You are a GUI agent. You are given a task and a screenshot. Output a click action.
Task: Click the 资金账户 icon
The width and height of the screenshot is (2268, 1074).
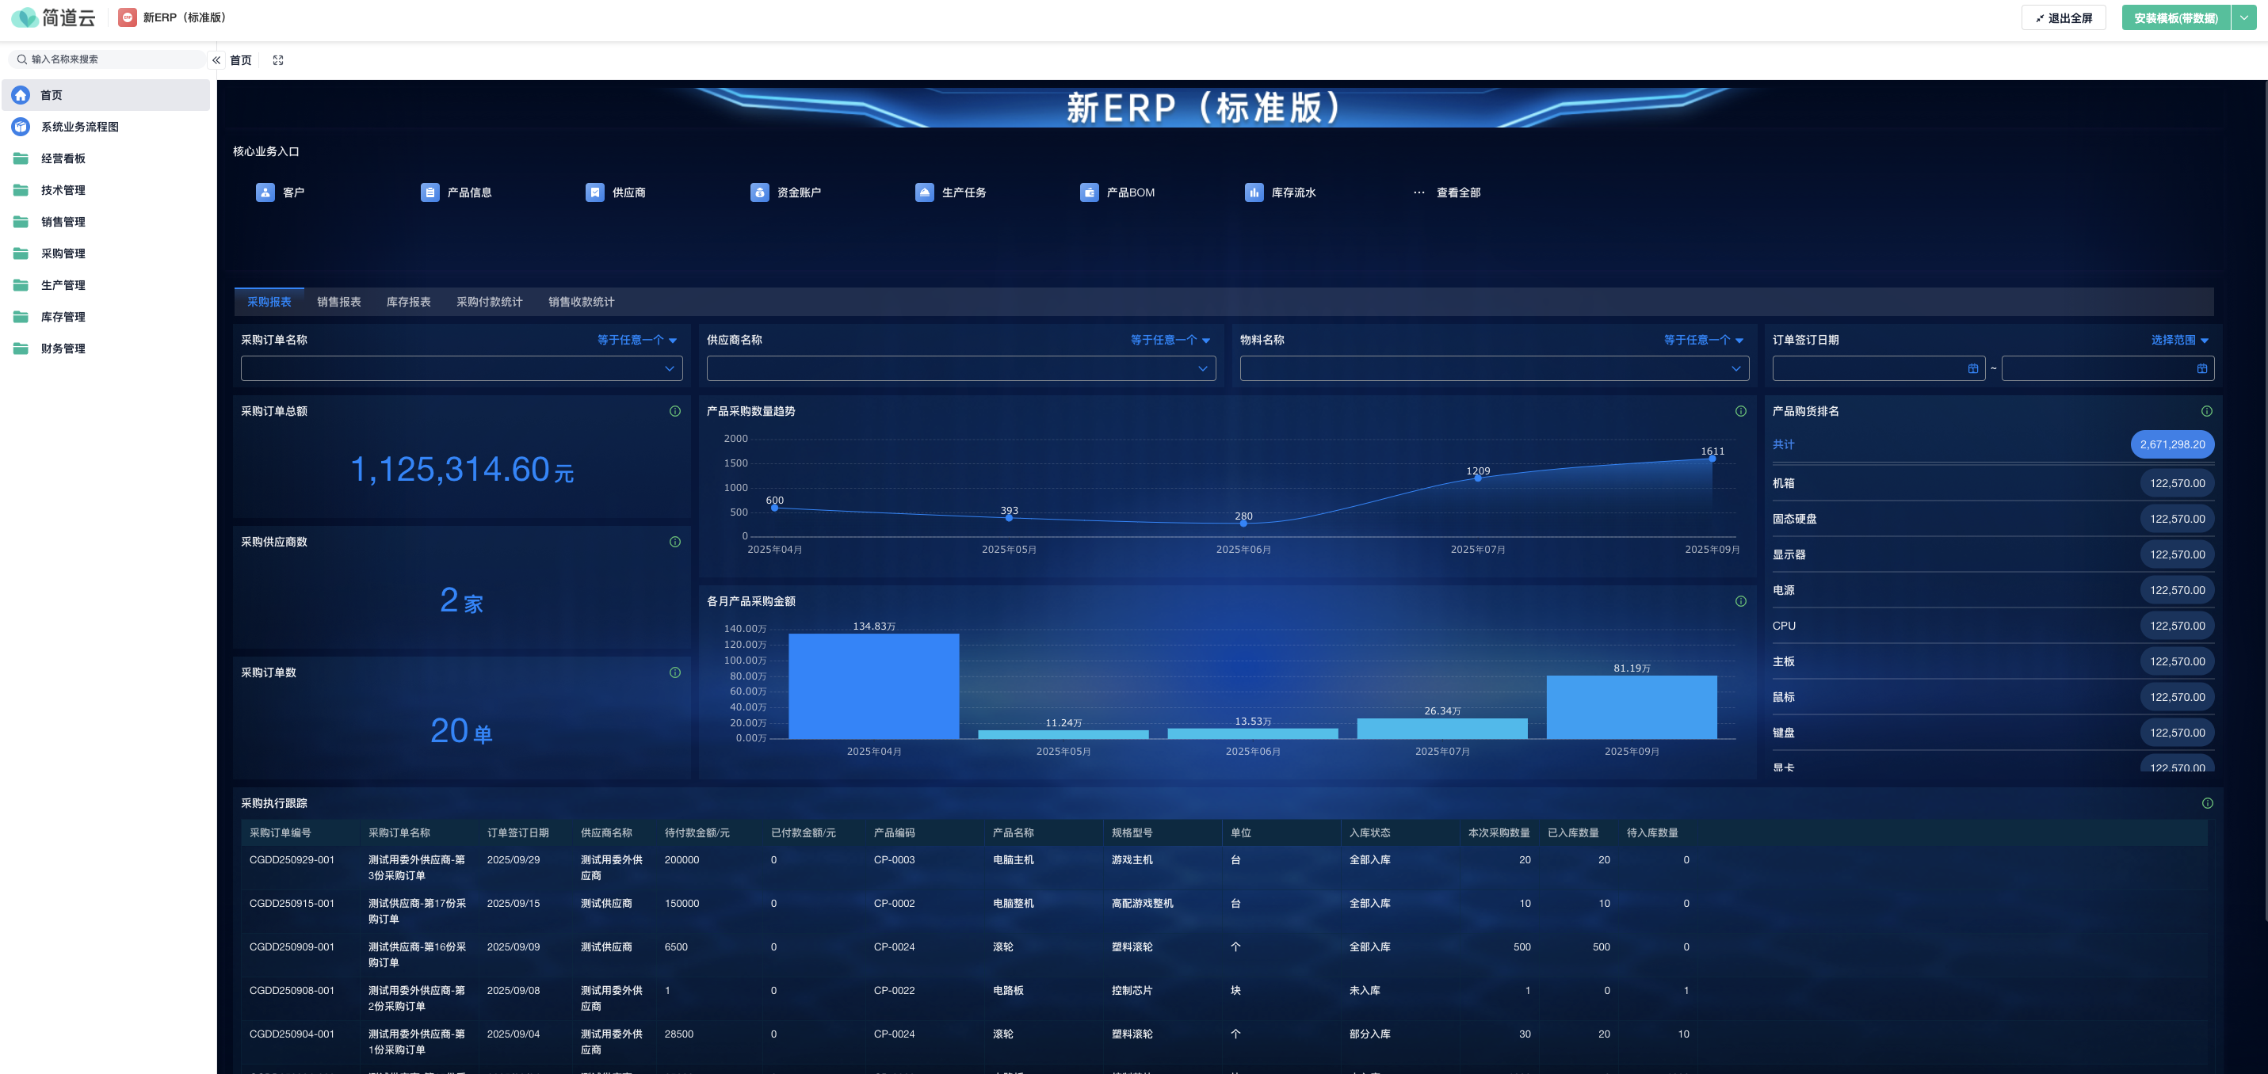click(x=759, y=192)
